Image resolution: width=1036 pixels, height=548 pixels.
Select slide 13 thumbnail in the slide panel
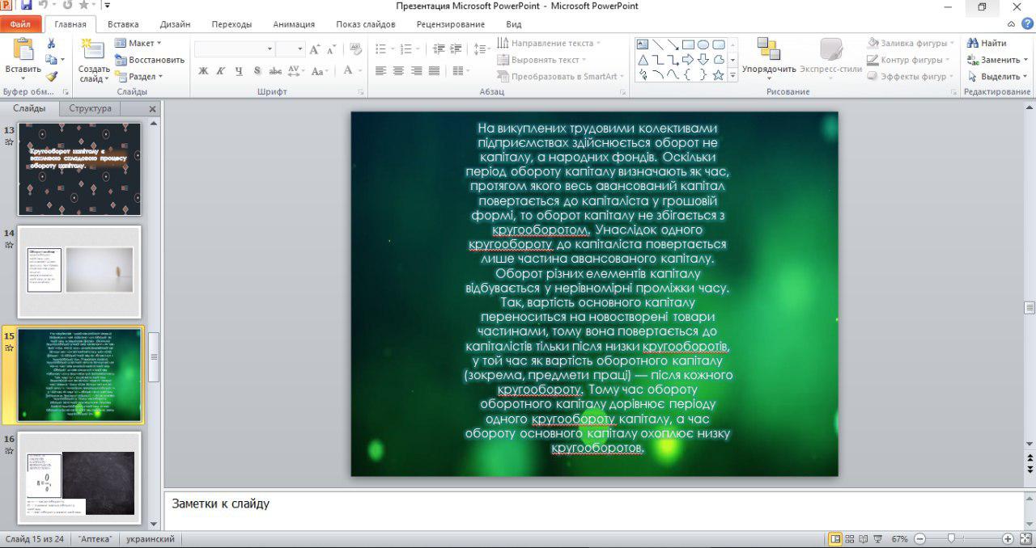pos(79,169)
